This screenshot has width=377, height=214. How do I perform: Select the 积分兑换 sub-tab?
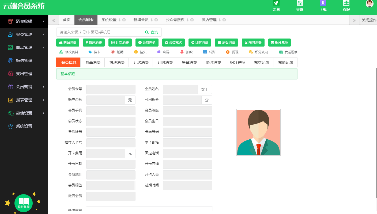(x=237, y=62)
